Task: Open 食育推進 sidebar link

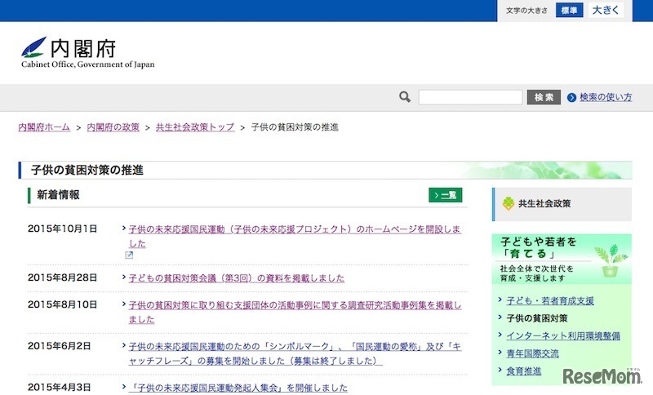Action: (524, 371)
